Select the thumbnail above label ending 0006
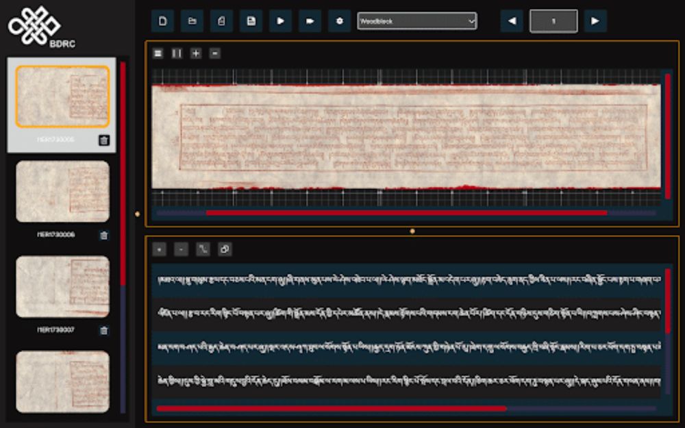This screenshot has height=428, width=685. pos(62,192)
